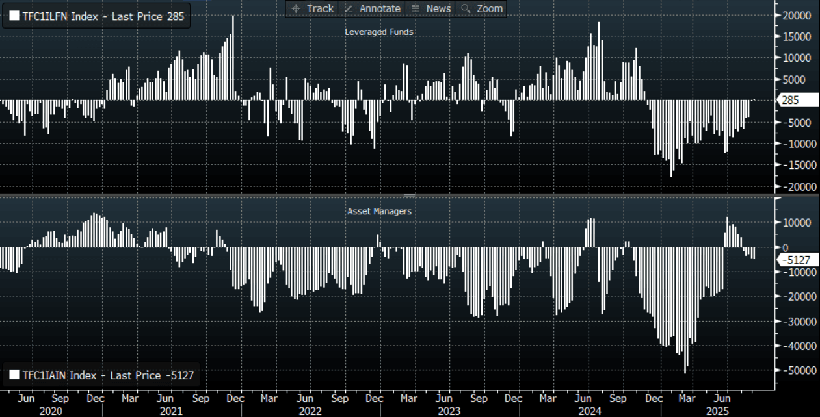820x417 pixels.
Task: Select the Zoom magnifier tool
Action: point(482,8)
